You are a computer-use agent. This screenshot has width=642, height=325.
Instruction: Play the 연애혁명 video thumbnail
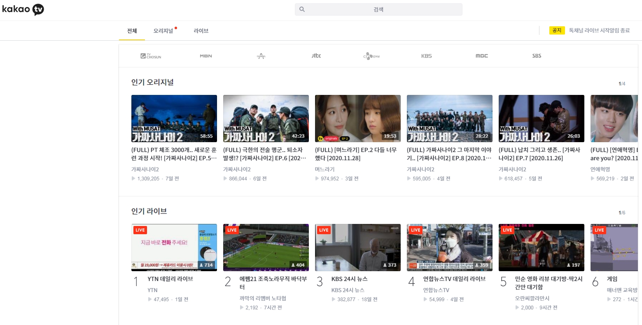(614, 119)
